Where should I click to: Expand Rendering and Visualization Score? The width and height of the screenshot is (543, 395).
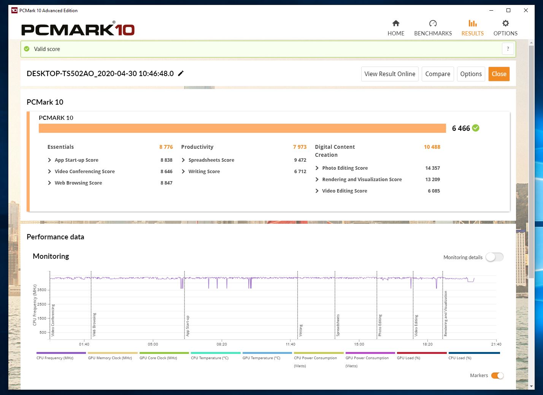point(317,180)
